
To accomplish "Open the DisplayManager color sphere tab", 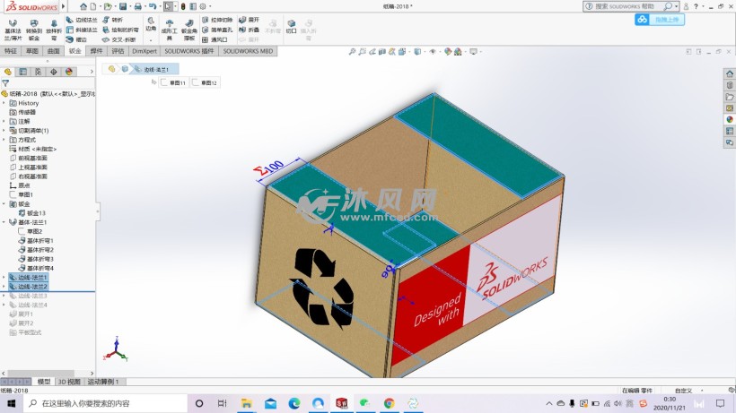I will click(x=69, y=72).
